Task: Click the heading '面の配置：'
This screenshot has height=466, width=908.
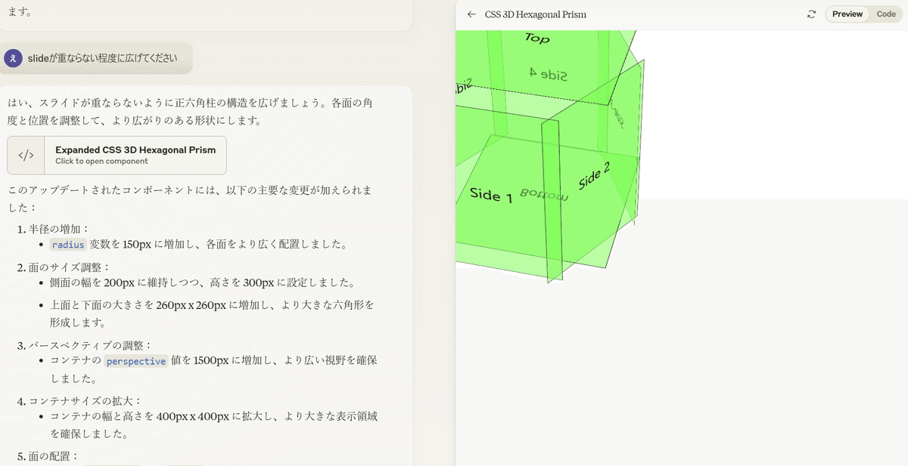Action: (x=54, y=456)
